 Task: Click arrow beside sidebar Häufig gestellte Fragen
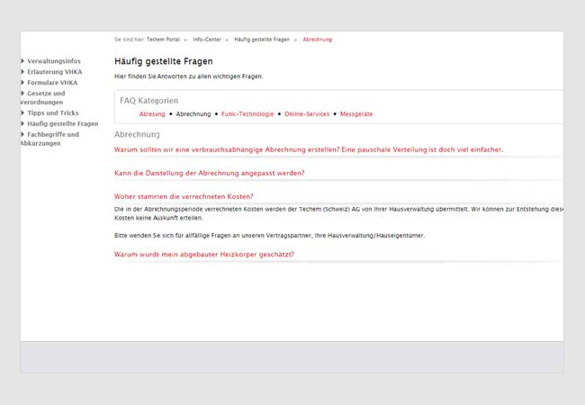[22, 123]
